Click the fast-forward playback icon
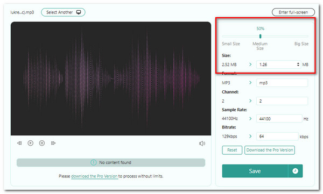Viewport: 323px width, 194px height. [x=53, y=143]
